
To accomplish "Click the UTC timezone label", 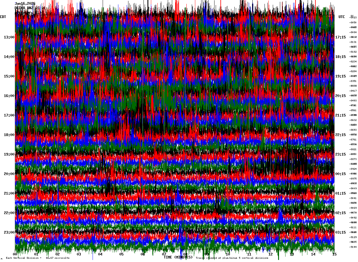I will pyautogui.click(x=342, y=17).
